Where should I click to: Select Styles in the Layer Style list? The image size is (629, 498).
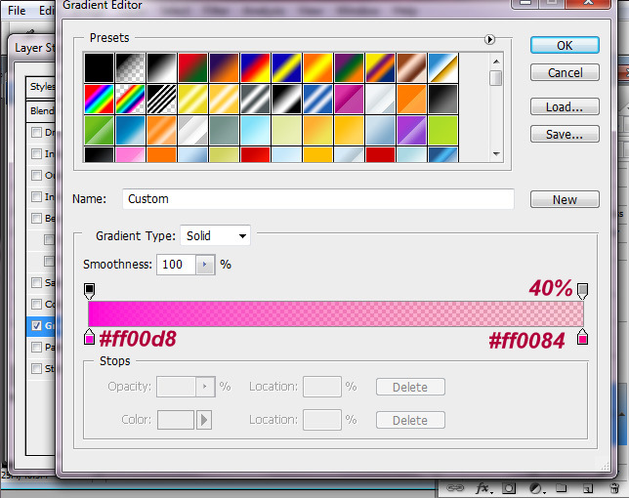tap(42, 86)
